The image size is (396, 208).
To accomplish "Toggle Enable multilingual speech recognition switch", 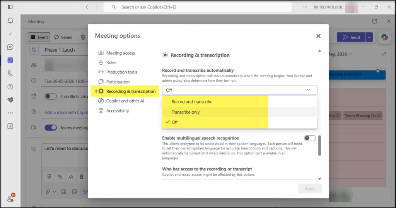I will point(310,138).
